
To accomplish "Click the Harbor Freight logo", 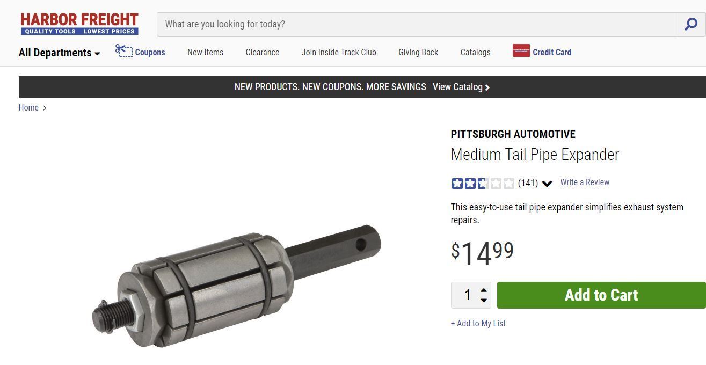I will click(79, 24).
